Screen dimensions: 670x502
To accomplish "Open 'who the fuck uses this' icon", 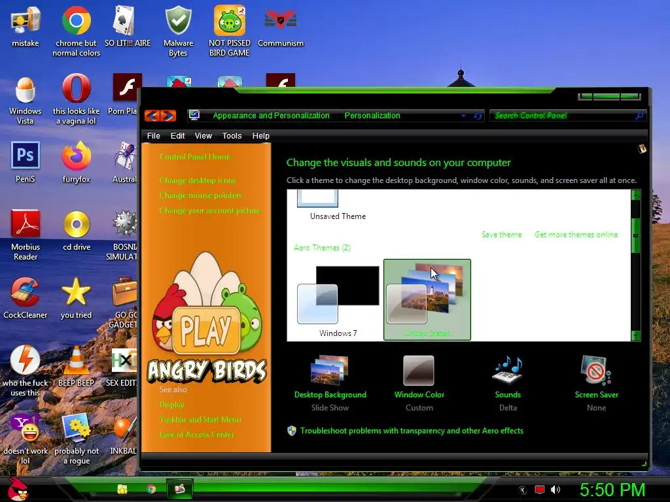I will tap(26, 371).
